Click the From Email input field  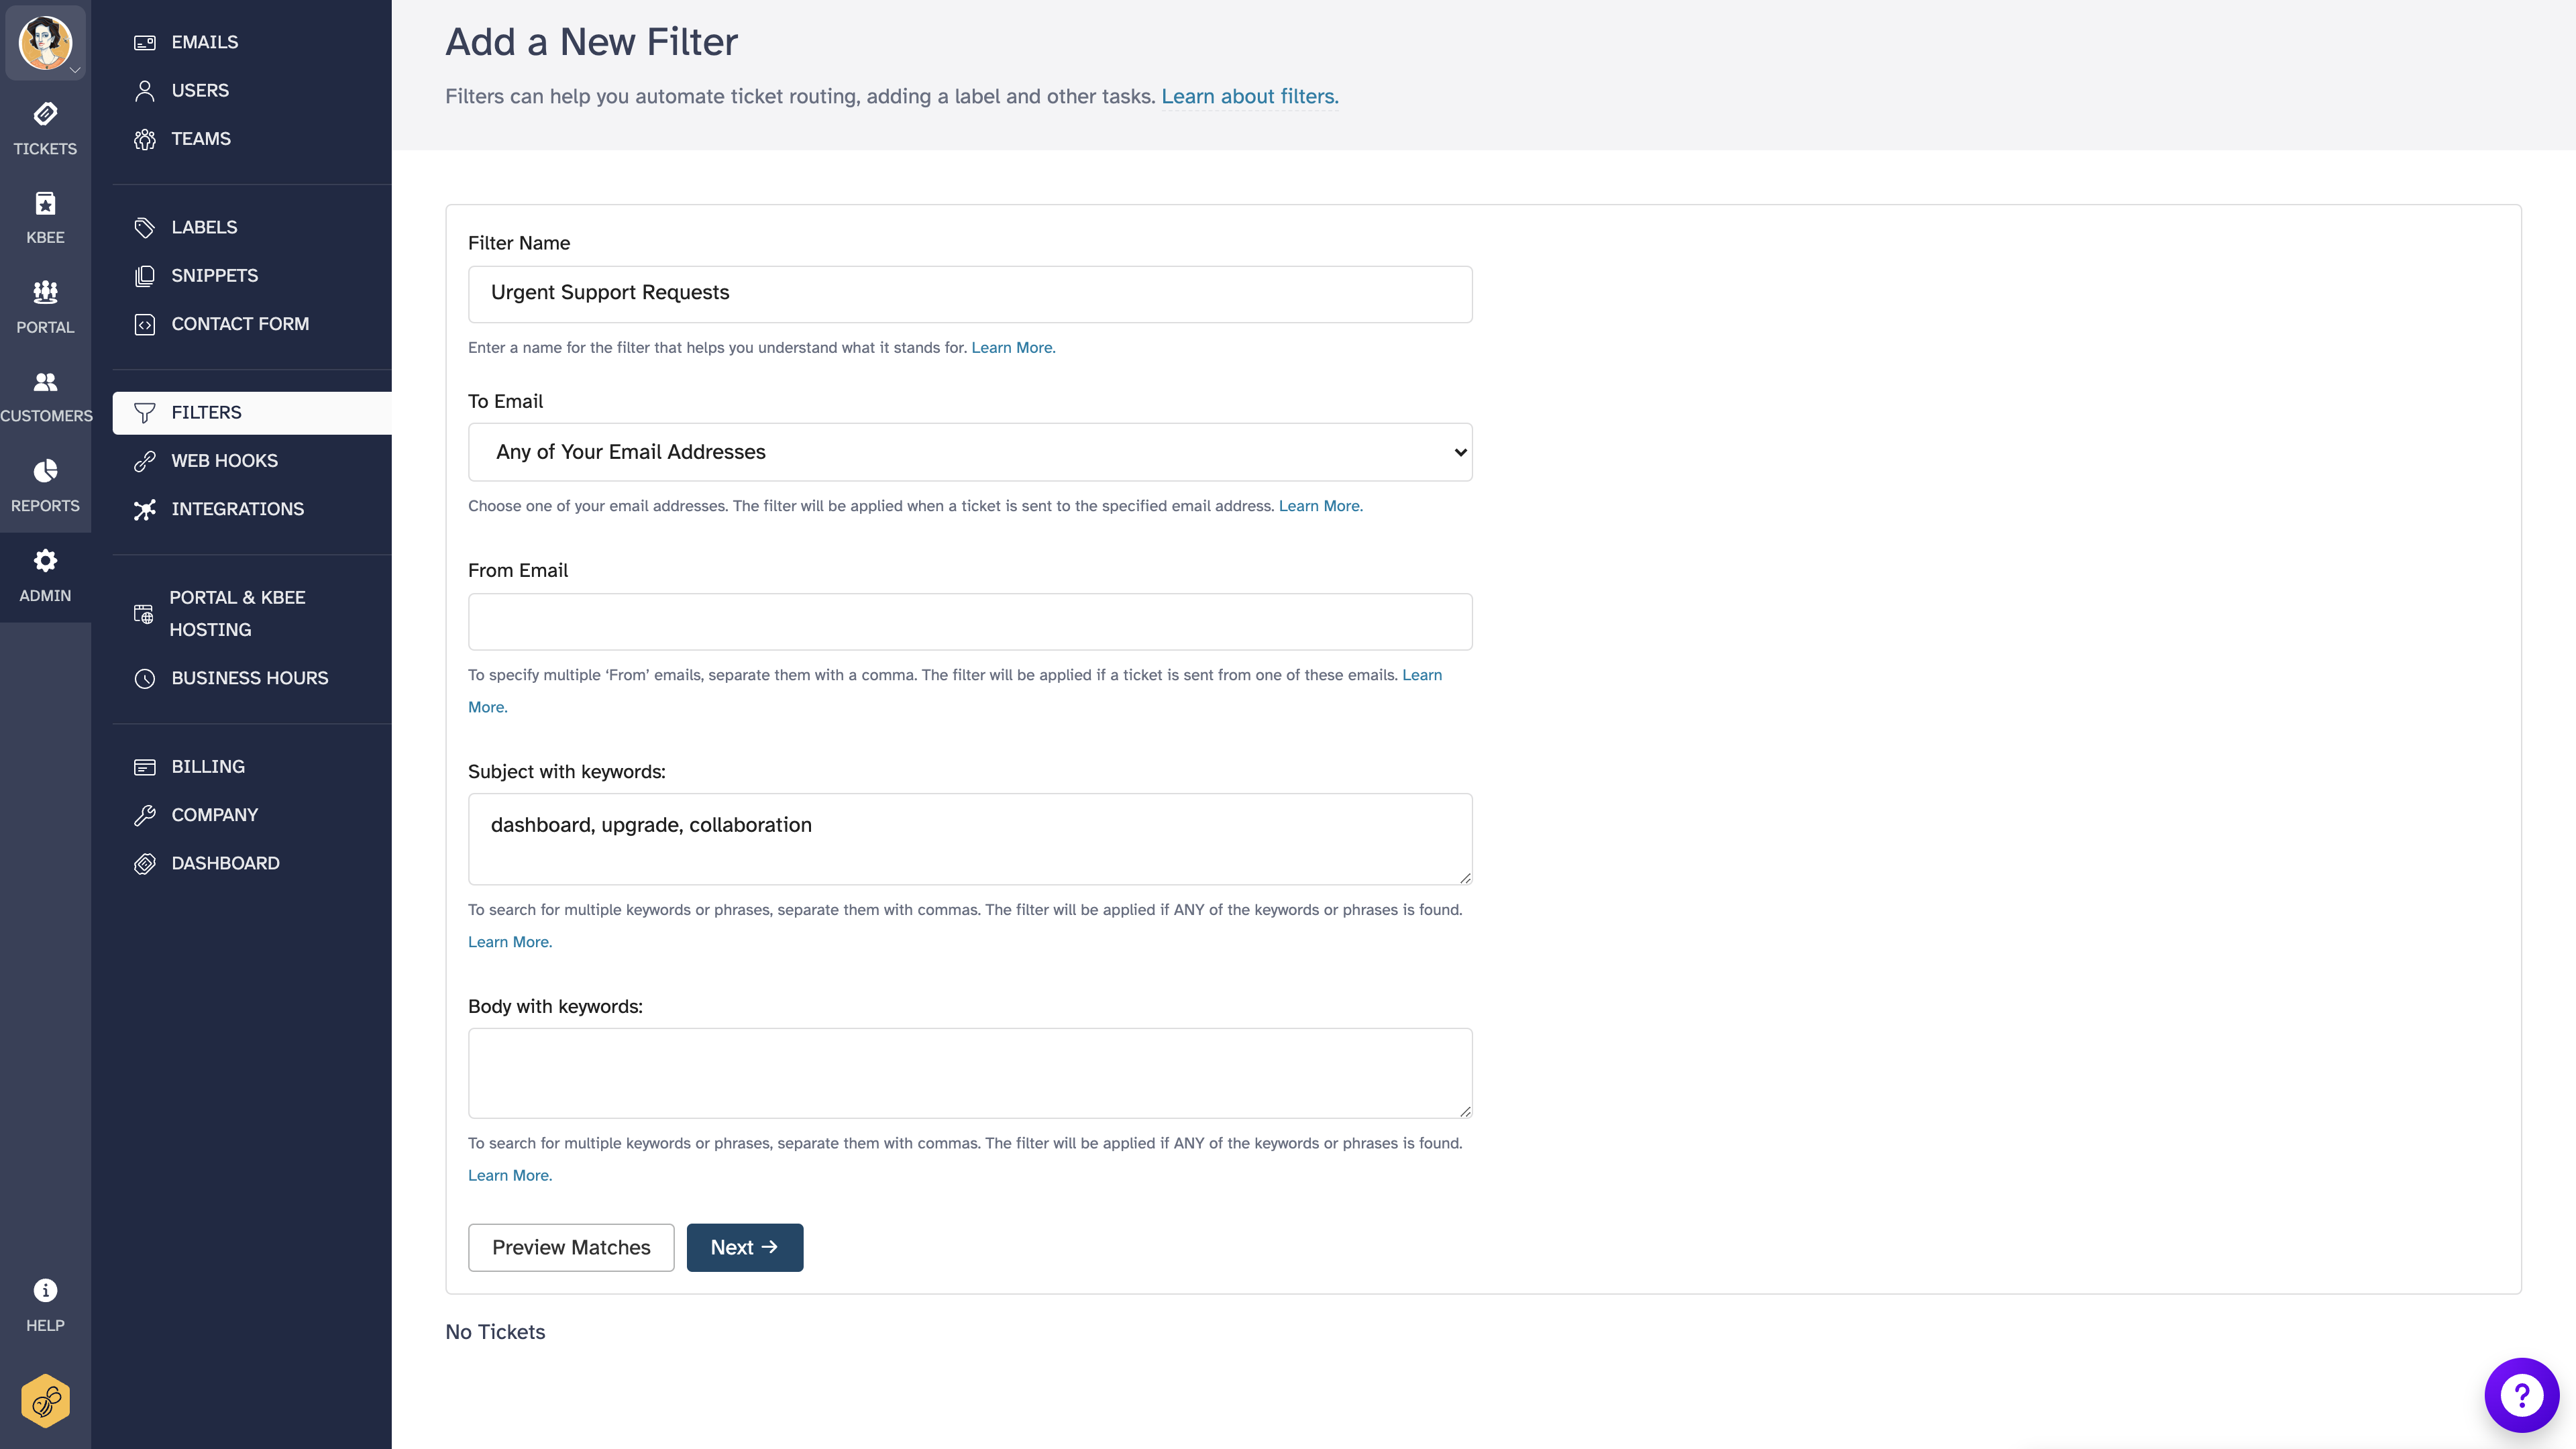(969, 621)
